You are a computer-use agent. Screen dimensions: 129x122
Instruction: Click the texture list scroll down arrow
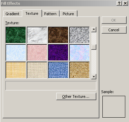click(x=94, y=77)
